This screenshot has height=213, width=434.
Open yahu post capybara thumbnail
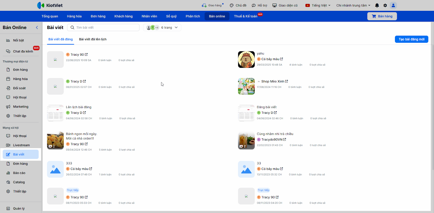[x=246, y=59]
